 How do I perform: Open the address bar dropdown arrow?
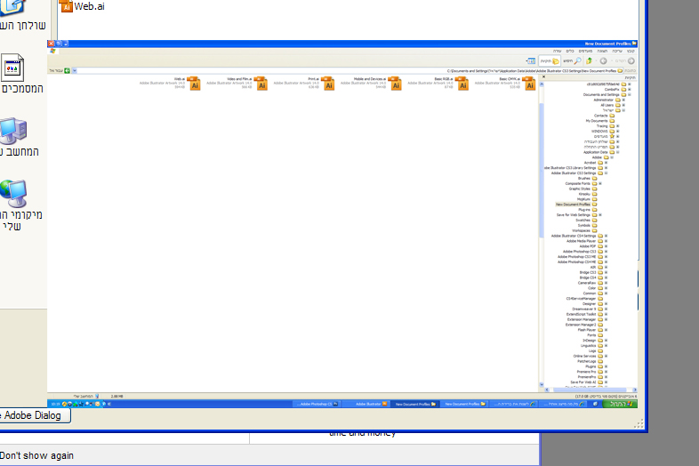tap(75, 70)
